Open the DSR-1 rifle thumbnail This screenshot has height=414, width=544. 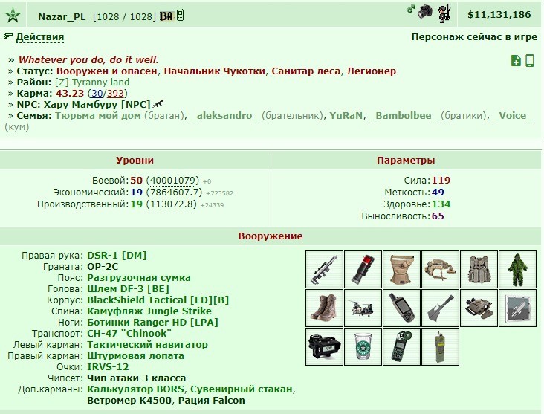pos(324,269)
